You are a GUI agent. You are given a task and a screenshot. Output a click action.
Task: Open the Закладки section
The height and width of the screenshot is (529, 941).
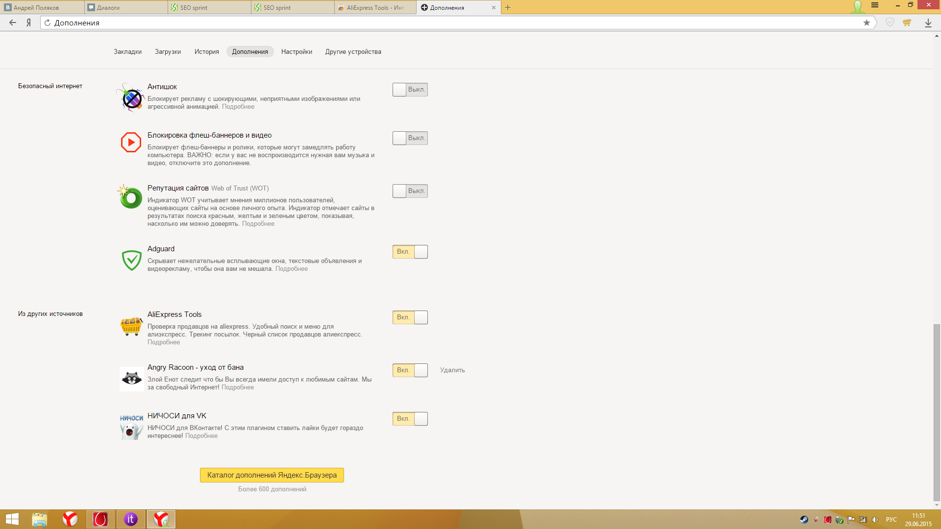pyautogui.click(x=127, y=51)
